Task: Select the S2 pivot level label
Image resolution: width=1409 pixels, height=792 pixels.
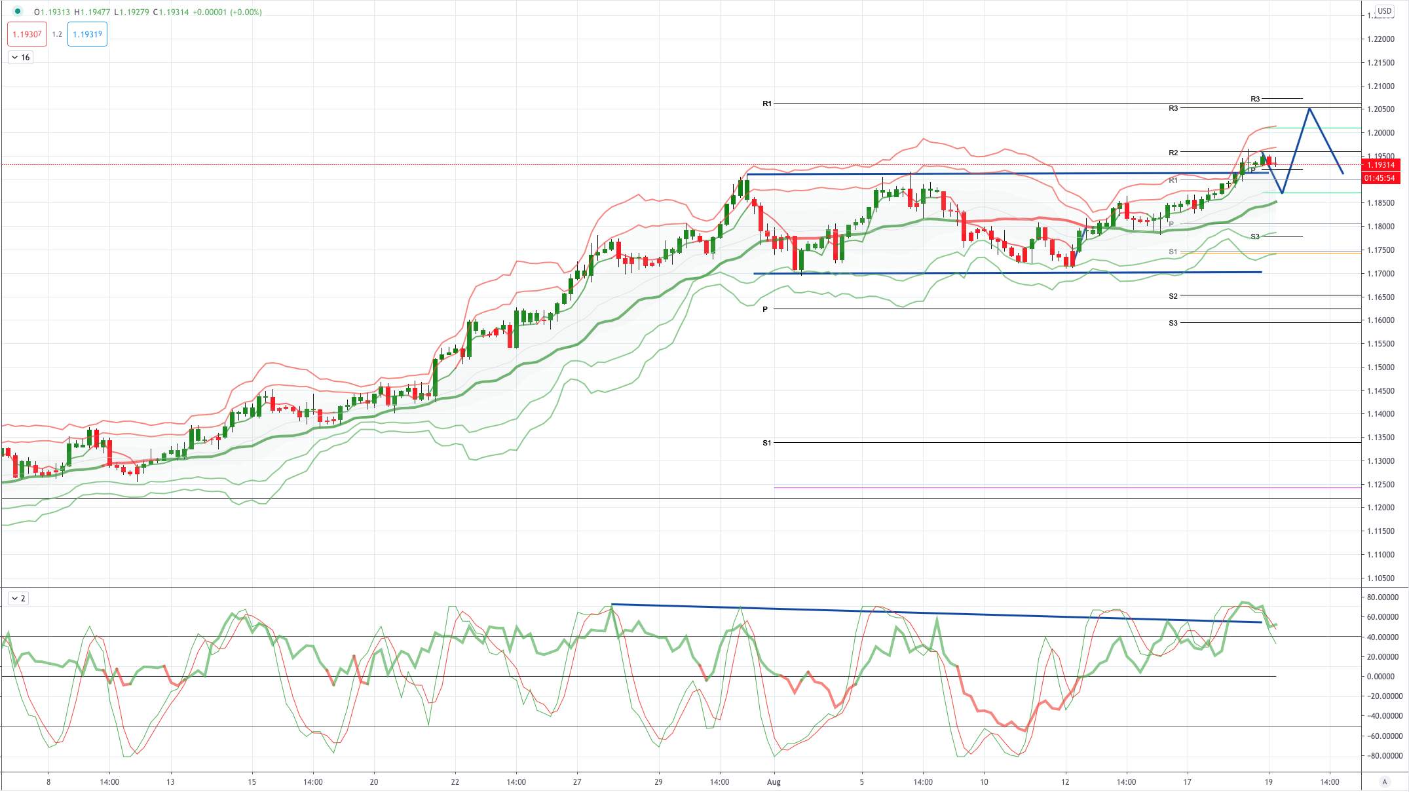Action: (x=1173, y=296)
